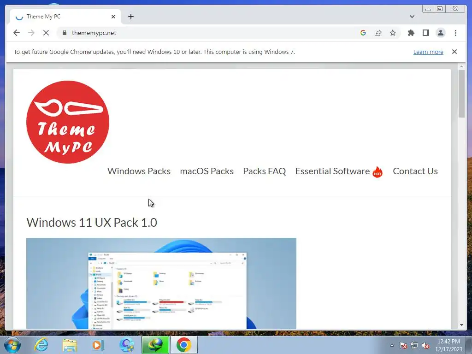The height and width of the screenshot is (354, 472).
Task: Share this page using the share icon
Action: pos(378,33)
